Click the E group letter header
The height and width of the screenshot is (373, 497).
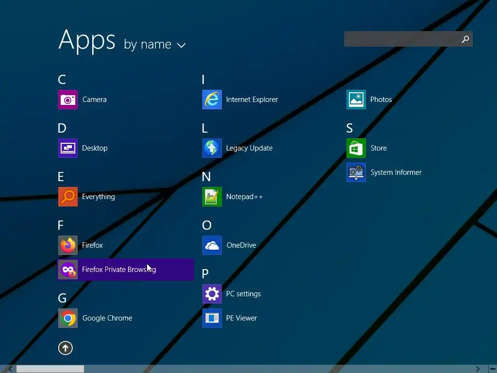[61, 177]
